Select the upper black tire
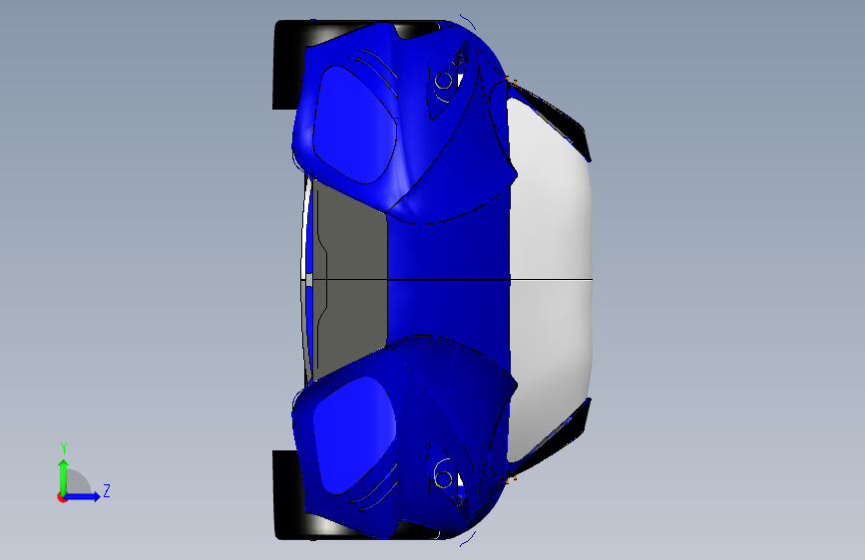The height and width of the screenshot is (560, 865). pos(288,65)
